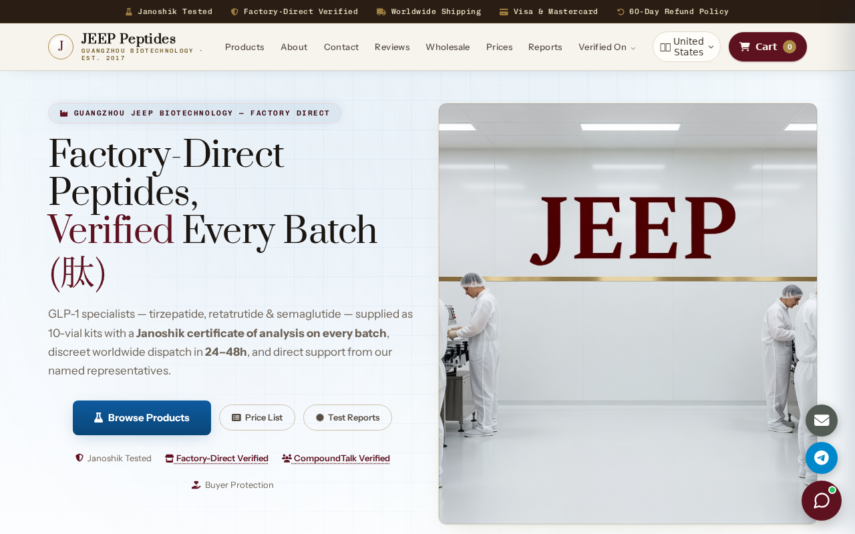Open the Cart button
This screenshot has width=855, height=534.
(767, 47)
